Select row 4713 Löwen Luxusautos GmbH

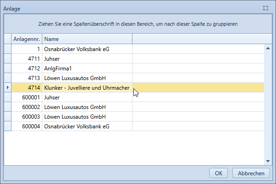pos(138,78)
